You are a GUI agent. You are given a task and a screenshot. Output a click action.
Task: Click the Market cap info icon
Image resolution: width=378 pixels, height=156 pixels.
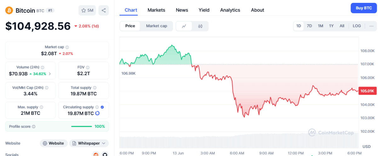67,47
